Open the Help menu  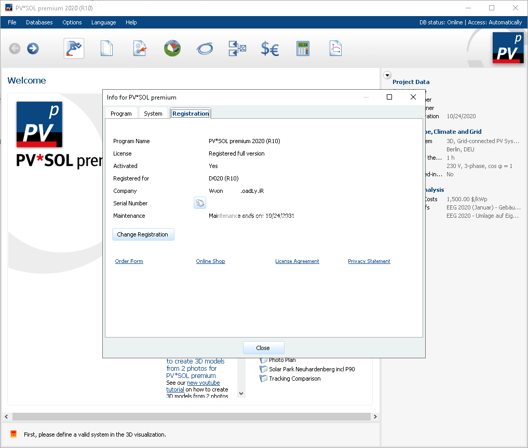[x=131, y=22]
